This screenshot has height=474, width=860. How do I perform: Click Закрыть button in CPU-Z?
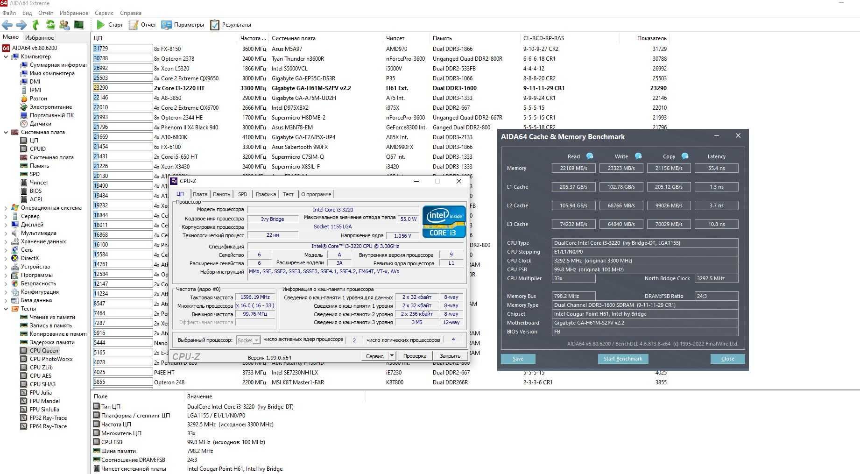pyautogui.click(x=450, y=356)
